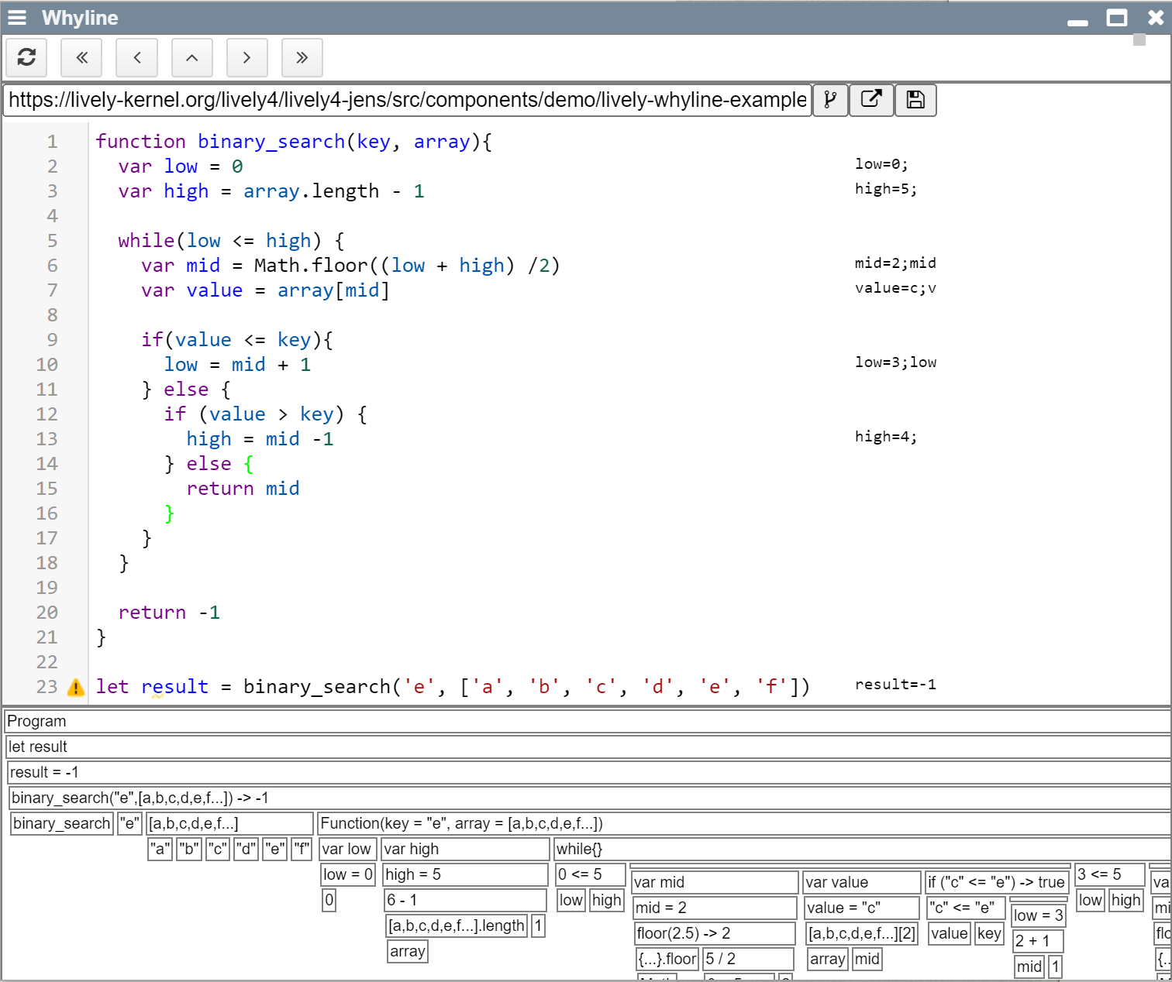The width and height of the screenshot is (1172, 982).
Task: Click the refresh icon in the toolbar
Action: click(26, 57)
